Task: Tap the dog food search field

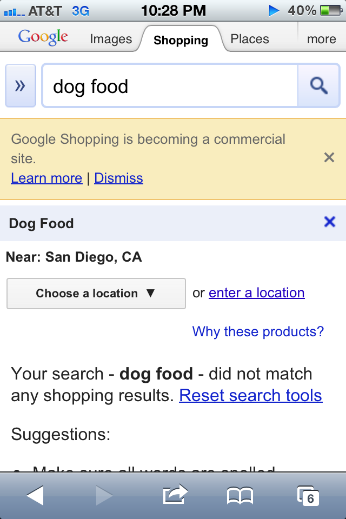Action: (x=170, y=86)
